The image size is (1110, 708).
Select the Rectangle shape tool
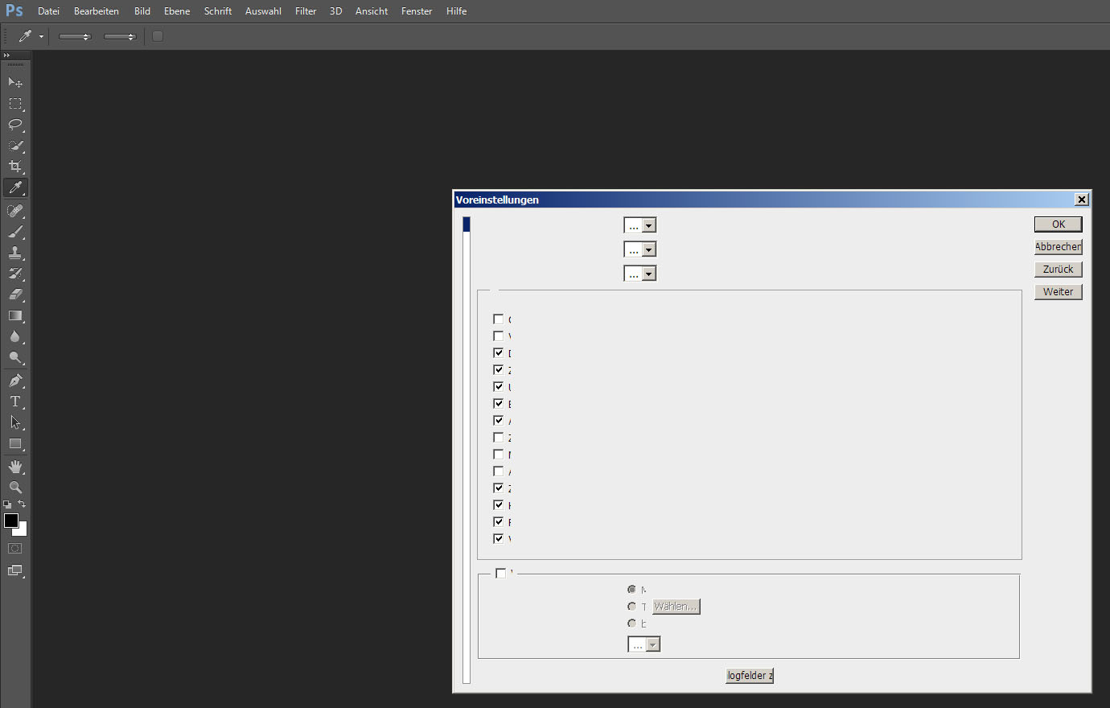click(x=15, y=443)
